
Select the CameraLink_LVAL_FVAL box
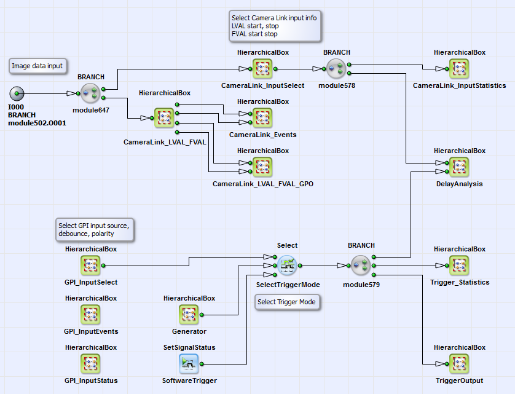coord(164,118)
